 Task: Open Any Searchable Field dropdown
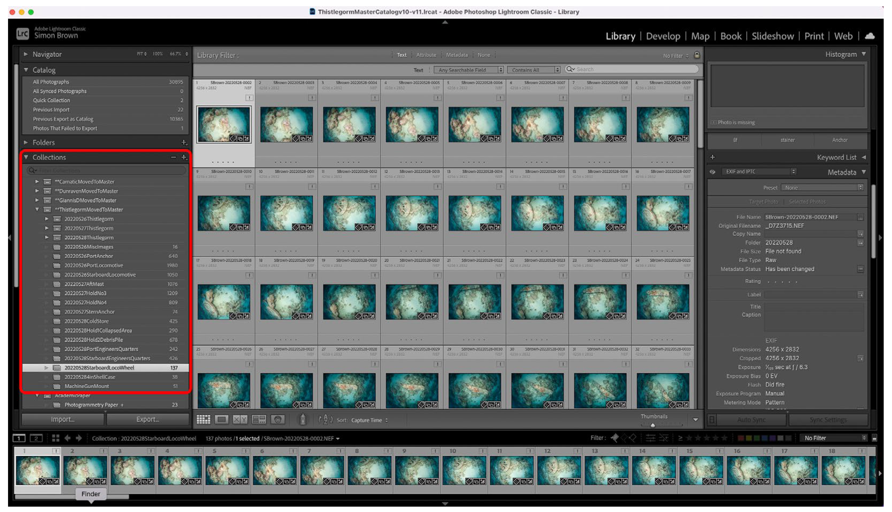[x=468, y=70]
